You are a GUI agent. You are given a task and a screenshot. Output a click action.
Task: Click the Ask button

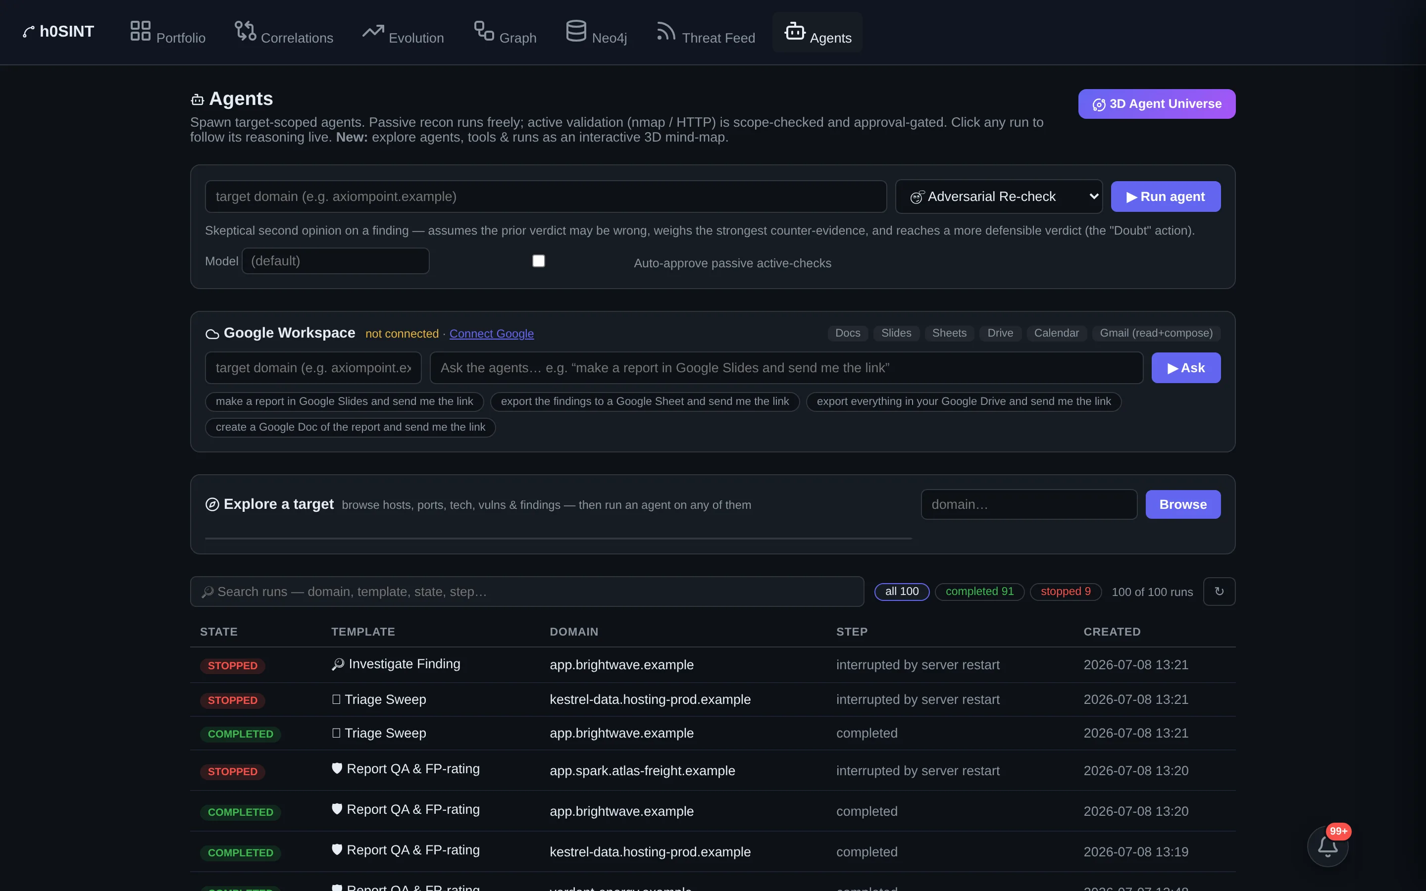tap(1186, 368)
